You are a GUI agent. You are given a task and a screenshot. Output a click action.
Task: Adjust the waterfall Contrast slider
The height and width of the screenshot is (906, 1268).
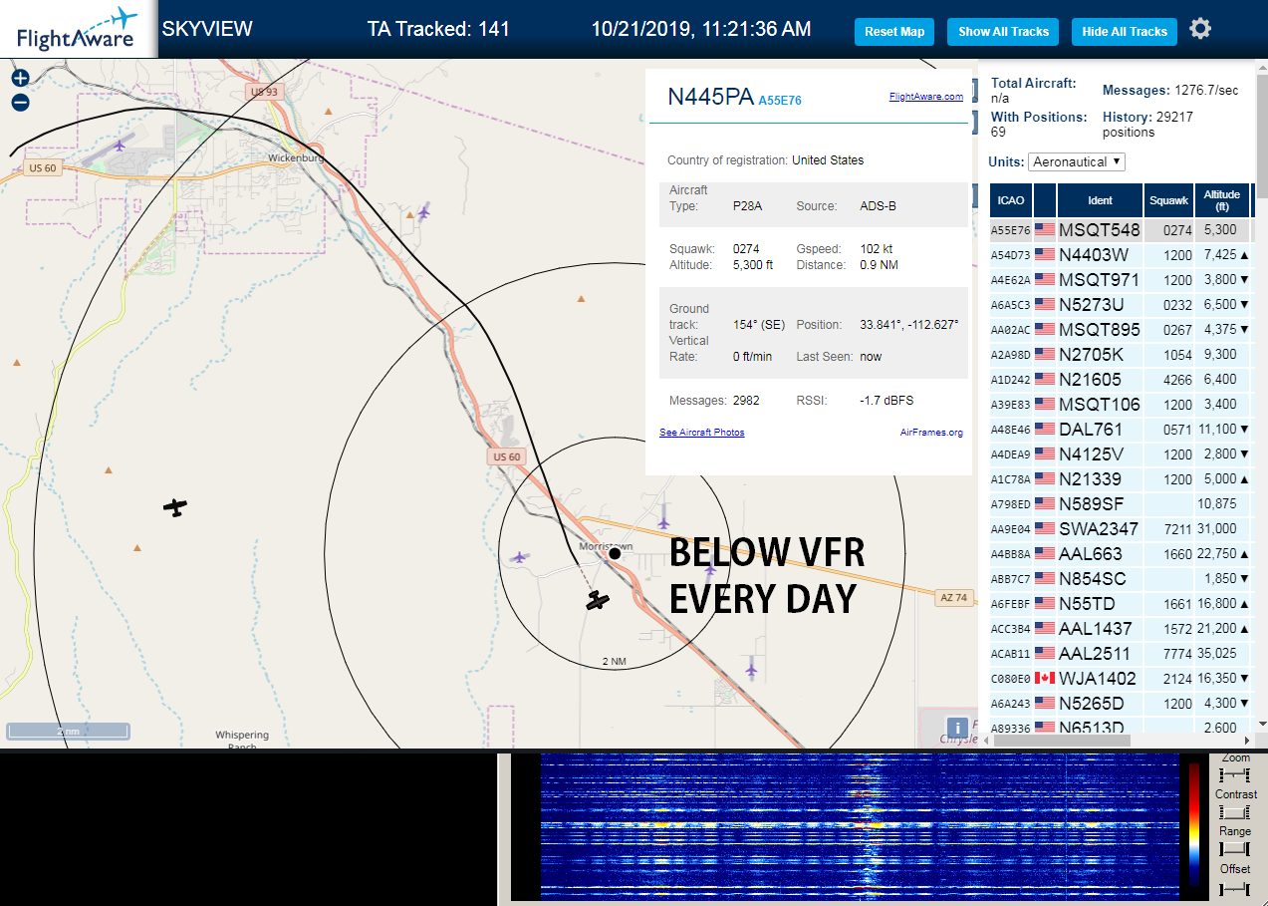pyautogui.click(x=1234, y=812)
